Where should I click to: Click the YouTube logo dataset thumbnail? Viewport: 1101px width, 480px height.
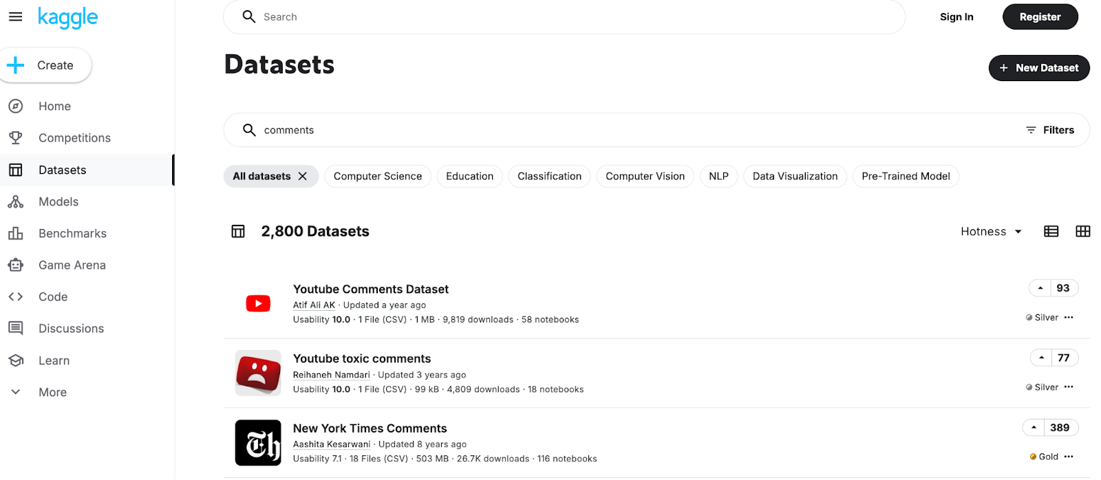258,304
